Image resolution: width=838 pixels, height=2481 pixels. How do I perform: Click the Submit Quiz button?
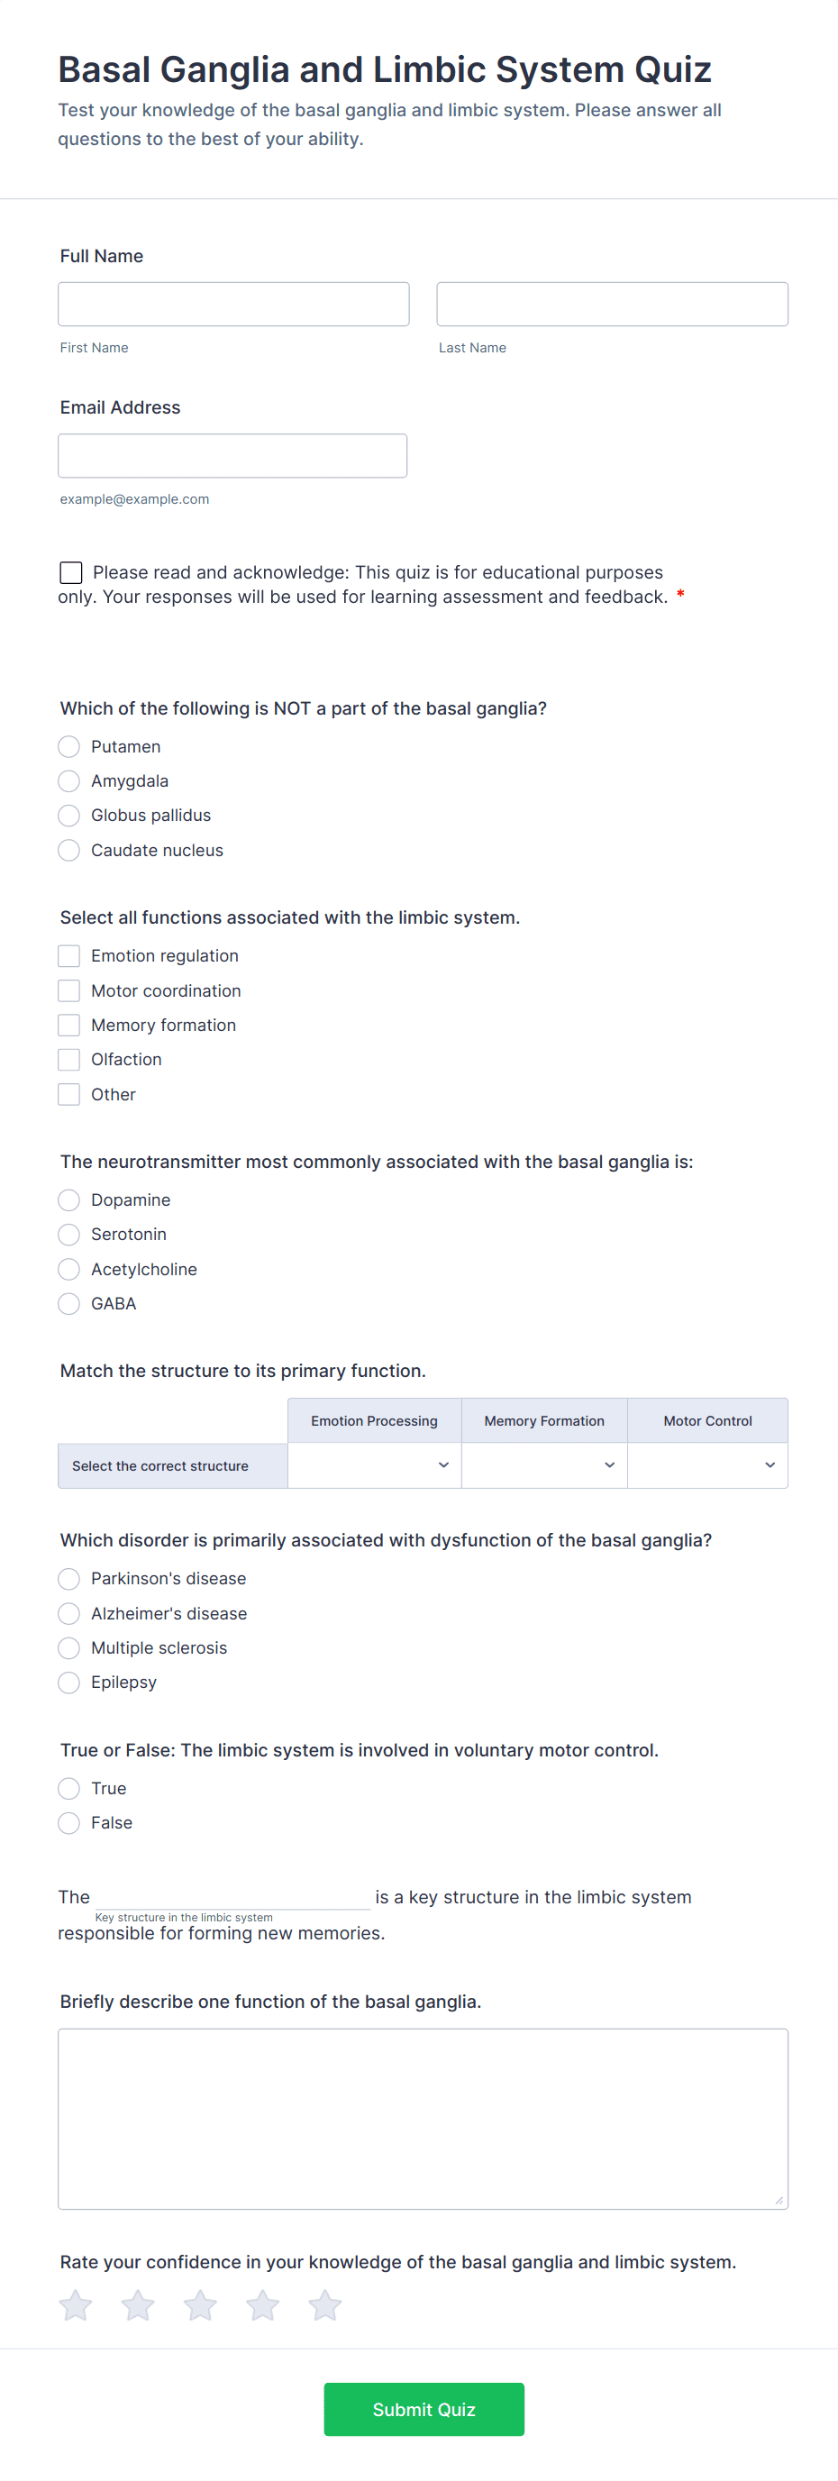click(x=423, y=2409)
